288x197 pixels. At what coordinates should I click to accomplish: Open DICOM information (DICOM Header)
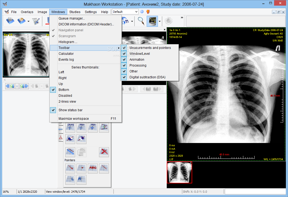(86, 24)
